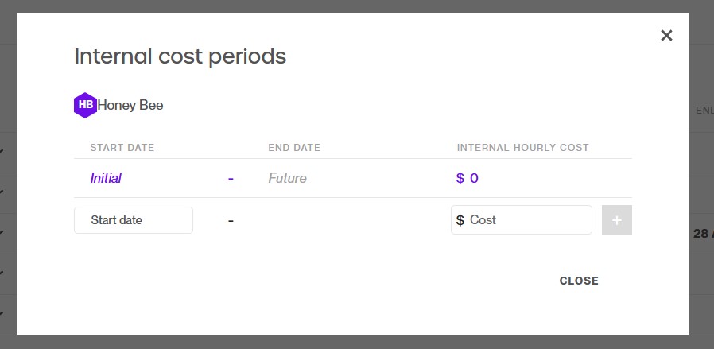Click the INTERNAL HOURLY COST header
The height and width of the screenshot is (349, 714).
coord(522,147)
